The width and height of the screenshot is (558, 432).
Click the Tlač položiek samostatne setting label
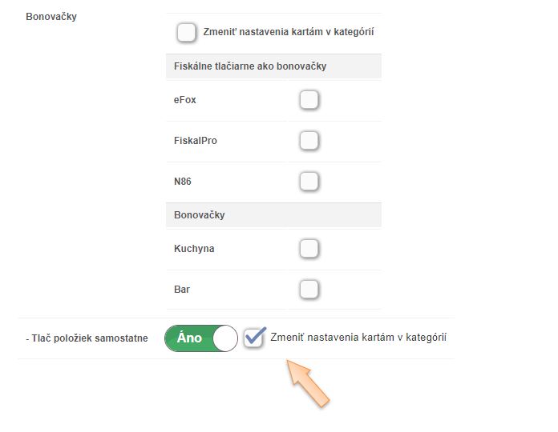[x=87, y=338]
